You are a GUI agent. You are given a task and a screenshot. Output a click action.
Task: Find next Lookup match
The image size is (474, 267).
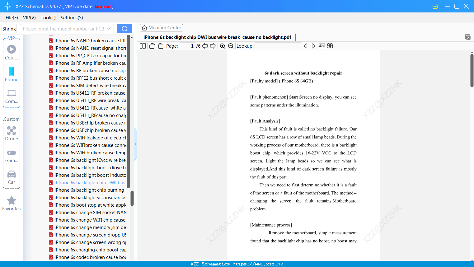(313, 46)
